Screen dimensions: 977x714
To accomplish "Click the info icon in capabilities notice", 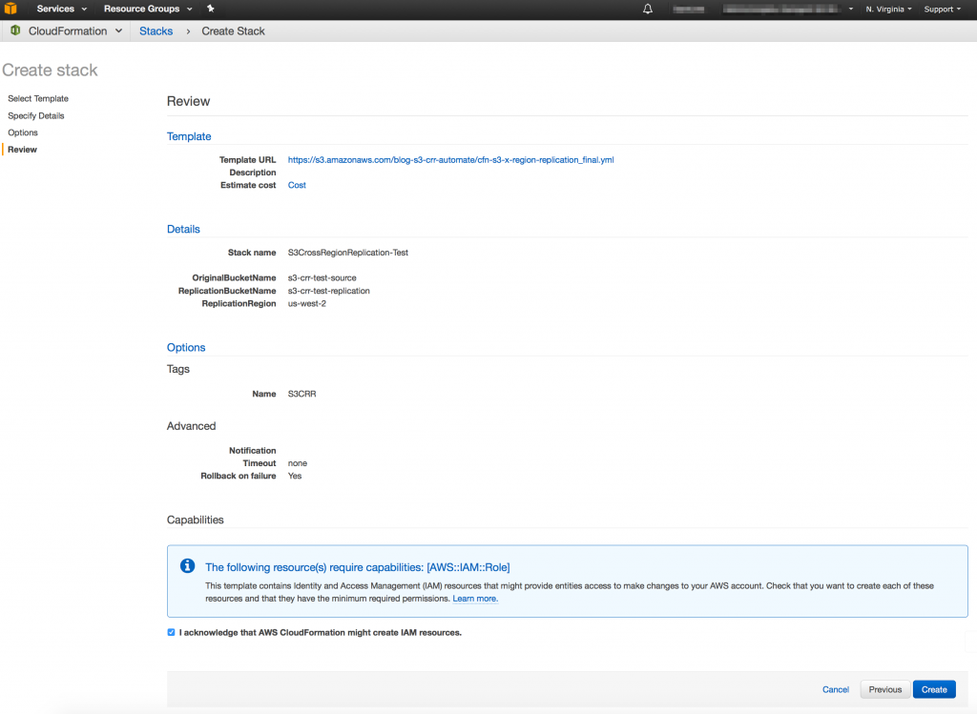I will (x=187, y=566).
